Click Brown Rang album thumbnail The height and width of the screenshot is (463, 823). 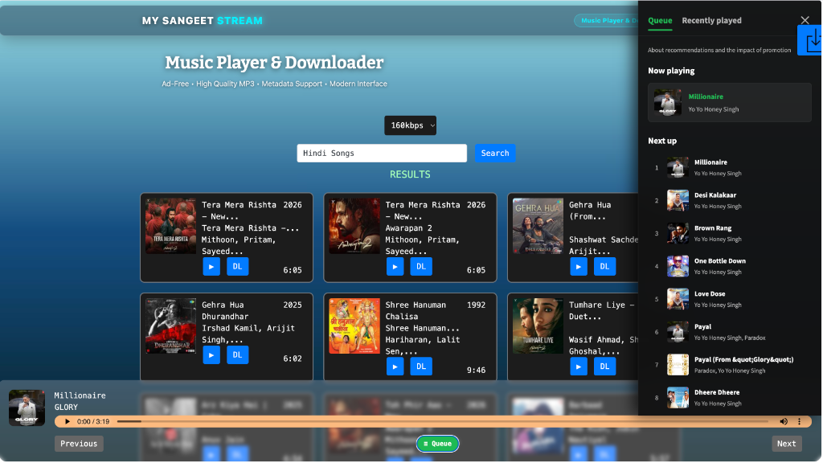(x=678, y=234)
